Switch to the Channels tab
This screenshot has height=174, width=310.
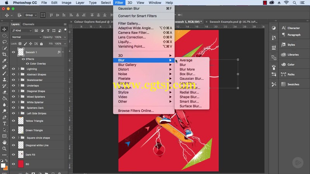(x=28, y=24)
